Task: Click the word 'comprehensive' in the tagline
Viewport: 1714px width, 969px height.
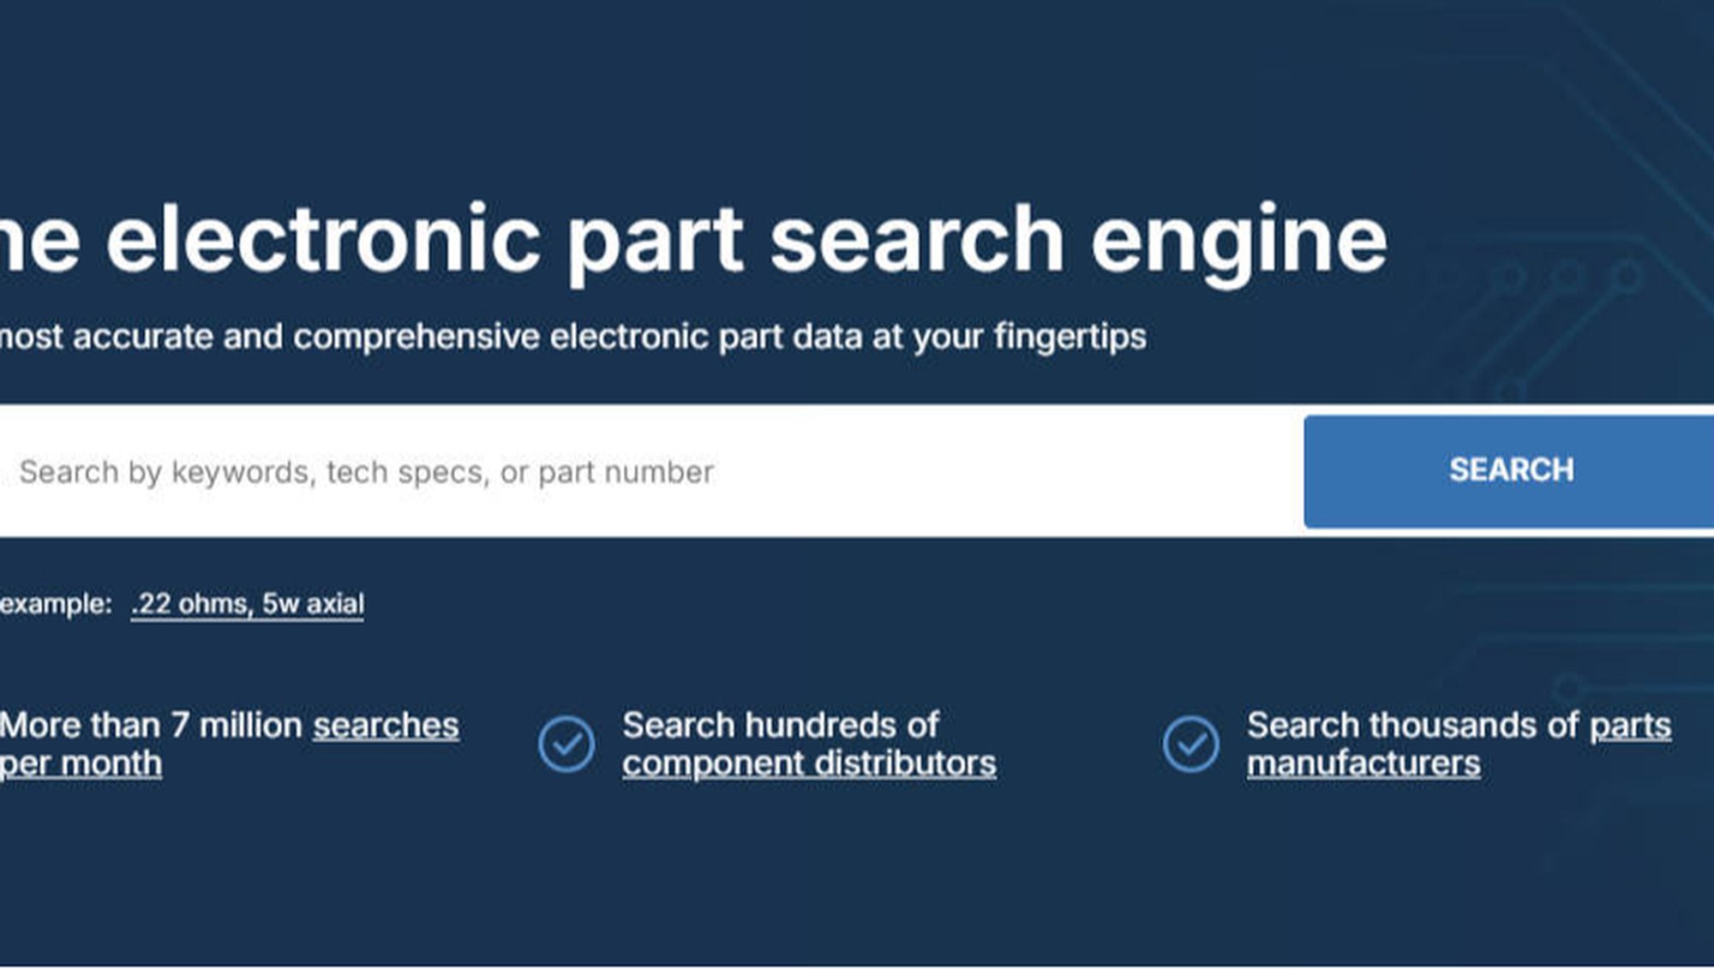Action: pos(416,337)
